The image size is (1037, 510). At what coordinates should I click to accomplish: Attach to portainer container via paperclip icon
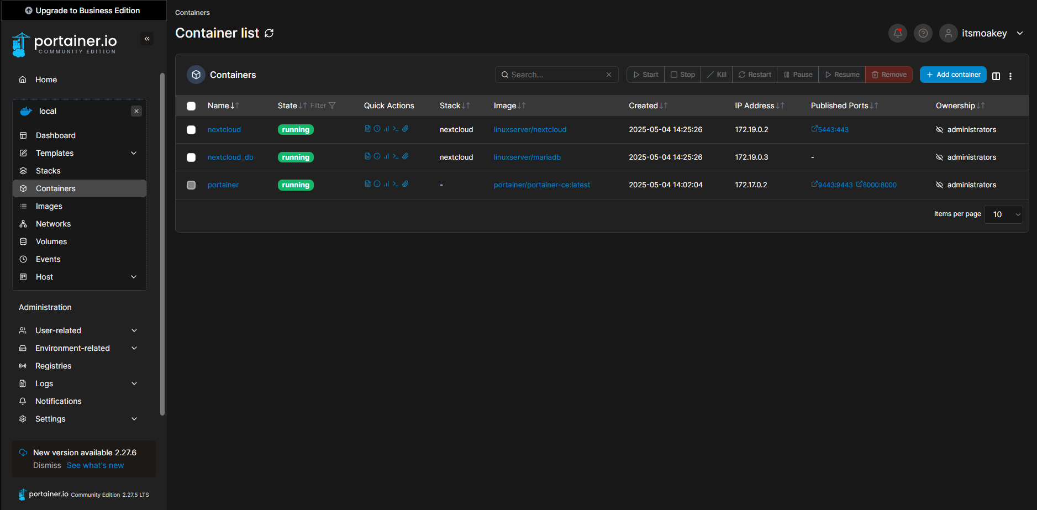(x=405, y=184)
